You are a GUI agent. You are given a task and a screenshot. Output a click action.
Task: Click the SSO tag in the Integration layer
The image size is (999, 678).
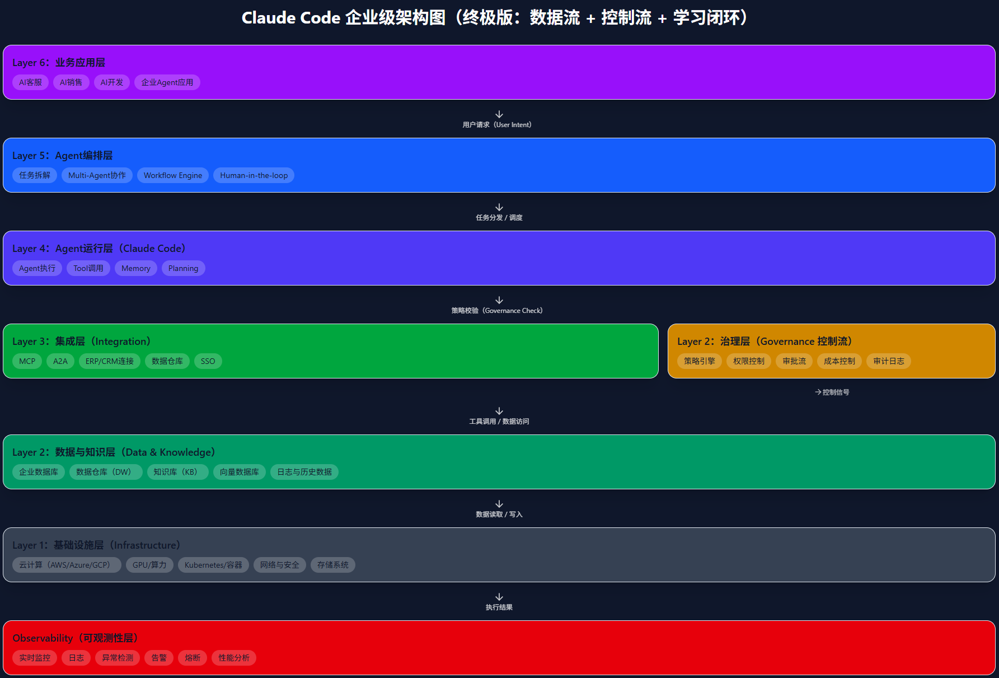pyautogui.click(x=208, y=361)
